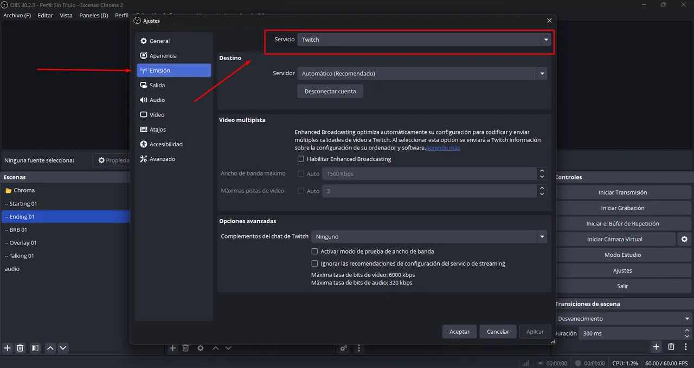Open the Servicio dropdown showing Twitch

tap(424, 40)
